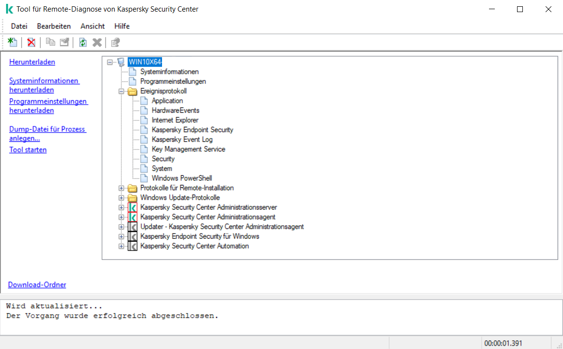
Task: Click the 'Wird aktualisiert...' log line
Action: pos(54,306)
